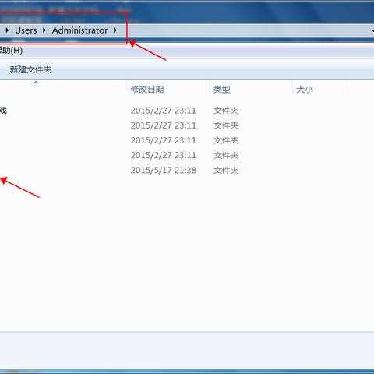Image resolution: width=374 pixels, height=374 pixels.
Task: Sort files by the 类型 column header
Action: click(x=221, y=90)
